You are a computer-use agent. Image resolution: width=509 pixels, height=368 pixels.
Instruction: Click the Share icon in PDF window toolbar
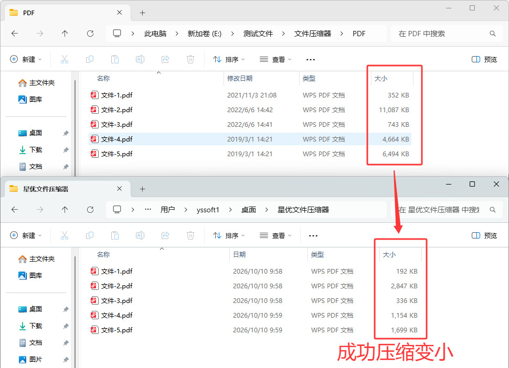165,59
